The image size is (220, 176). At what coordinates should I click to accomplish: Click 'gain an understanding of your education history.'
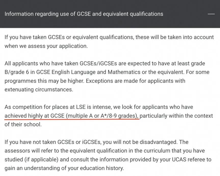click(x=64, y=168)
